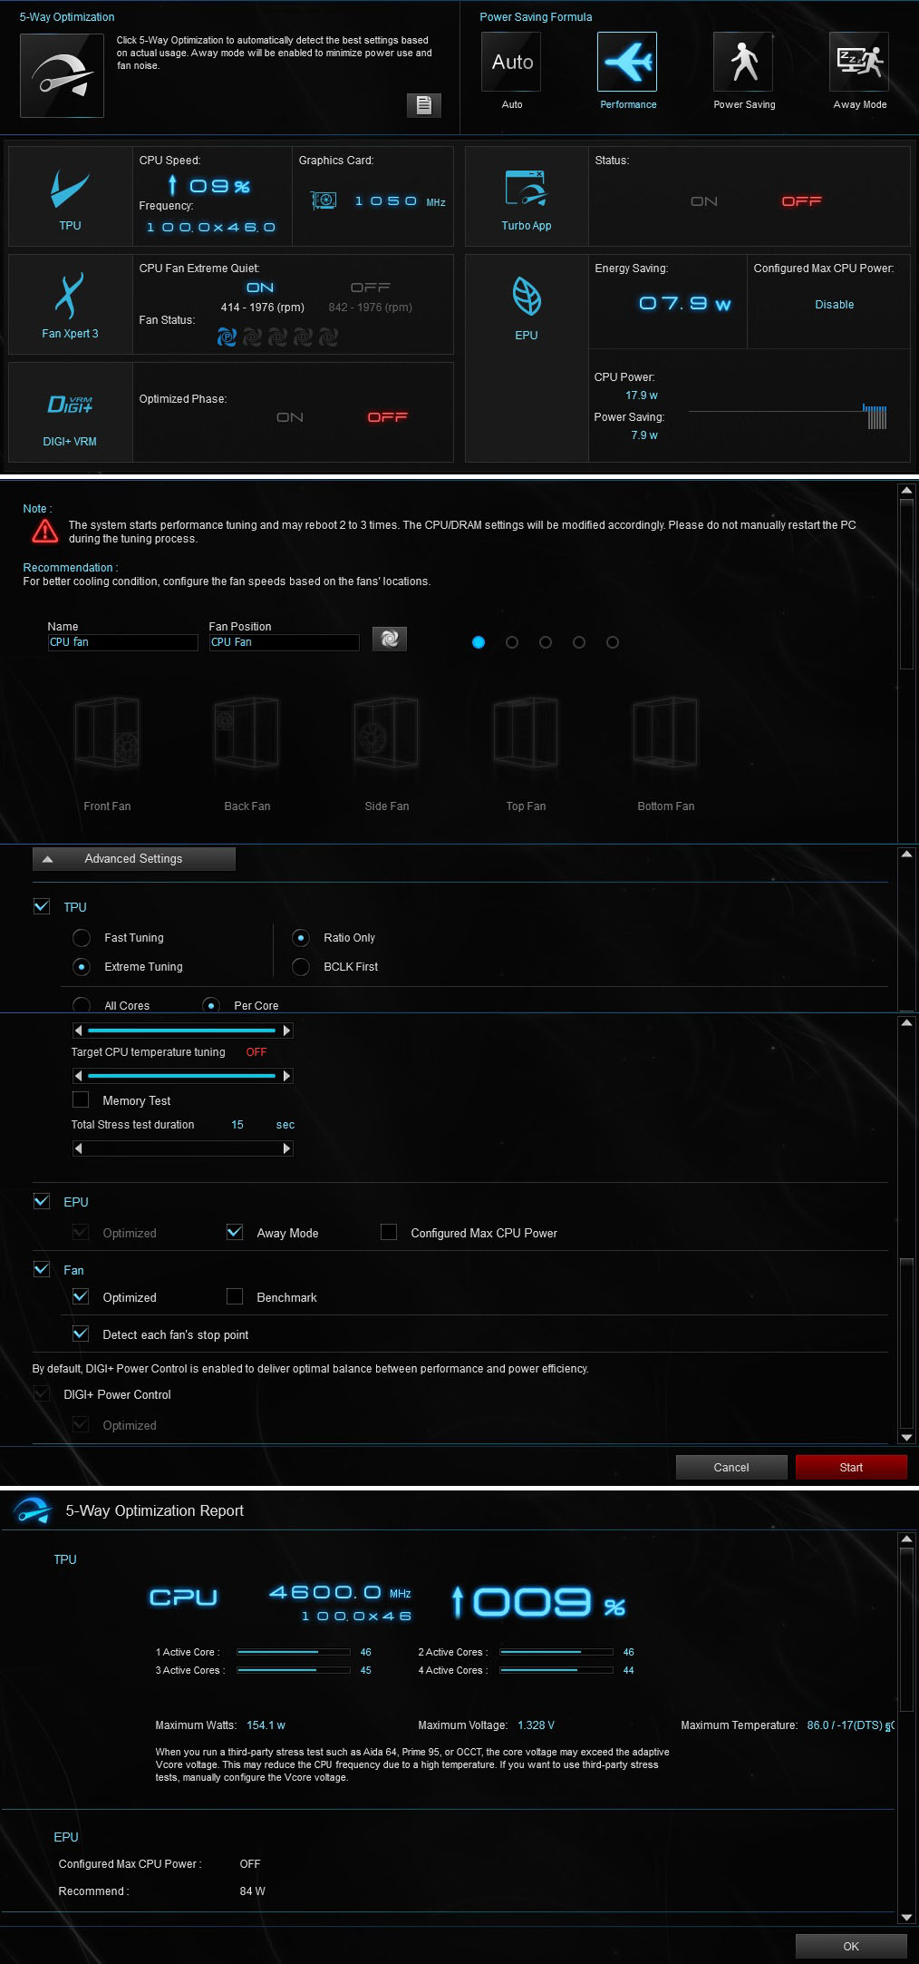Image resolution: width=919 pixels, height=1964 pixels.
Task: Toggle the Away Mode checkbox
Action: click(235, 1232)
